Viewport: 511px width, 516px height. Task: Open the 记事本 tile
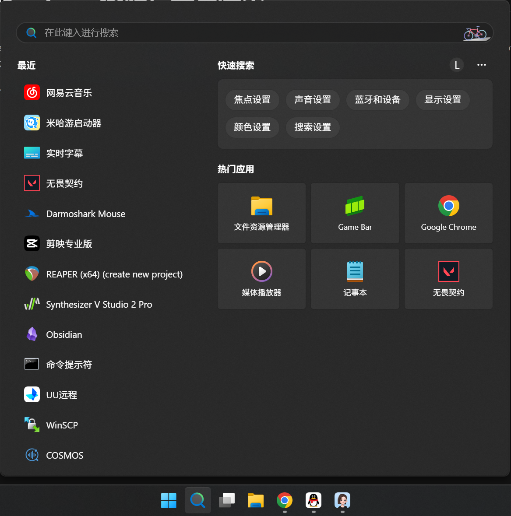(355, 279)
